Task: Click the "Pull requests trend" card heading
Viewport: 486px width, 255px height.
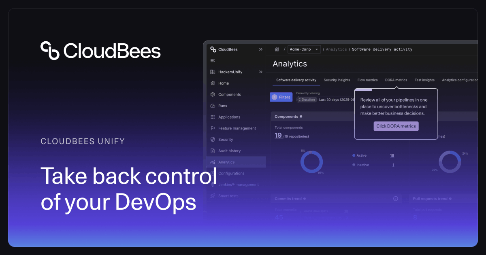Action: (430, 199)
